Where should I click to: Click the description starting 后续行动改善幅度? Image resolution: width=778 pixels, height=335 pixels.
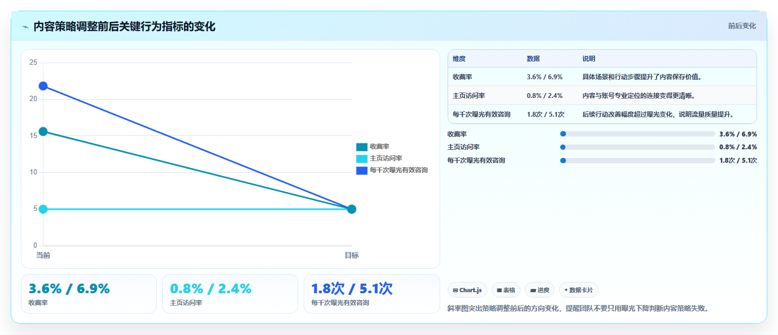pyautogui.click(x=658, y=114)
